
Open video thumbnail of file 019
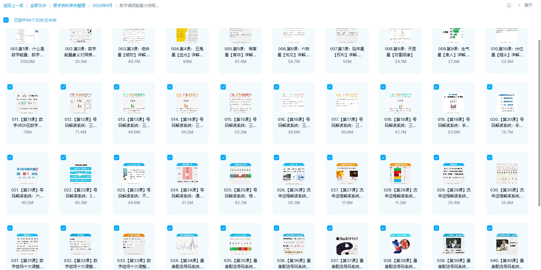[454, 103]
